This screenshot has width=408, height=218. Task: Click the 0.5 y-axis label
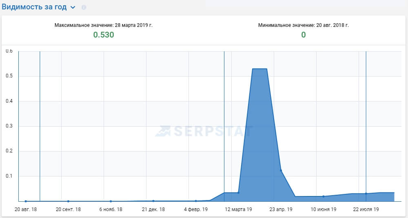click(x=9, y=76)
